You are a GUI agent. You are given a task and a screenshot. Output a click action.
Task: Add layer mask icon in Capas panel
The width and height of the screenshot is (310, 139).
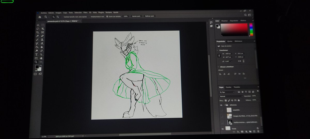pos(242,132)
